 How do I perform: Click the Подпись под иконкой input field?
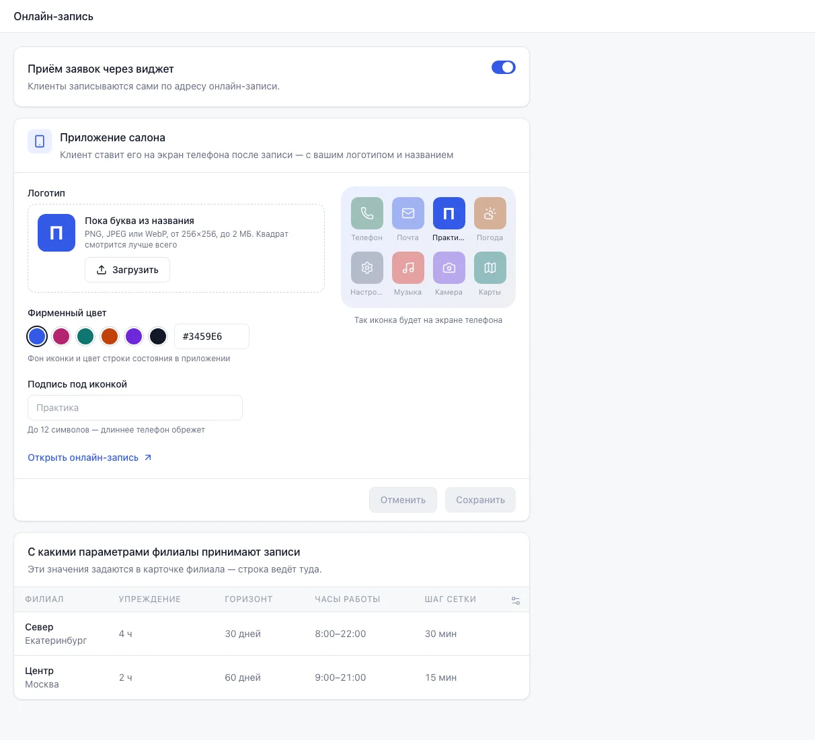tap(135, 408)
